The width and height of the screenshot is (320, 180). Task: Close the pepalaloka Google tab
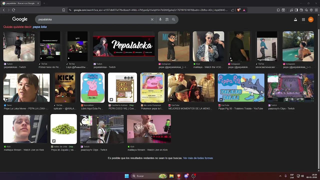[38, 3]
